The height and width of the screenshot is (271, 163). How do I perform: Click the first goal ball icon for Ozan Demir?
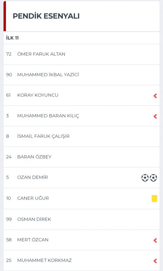[x=145, y=178]
